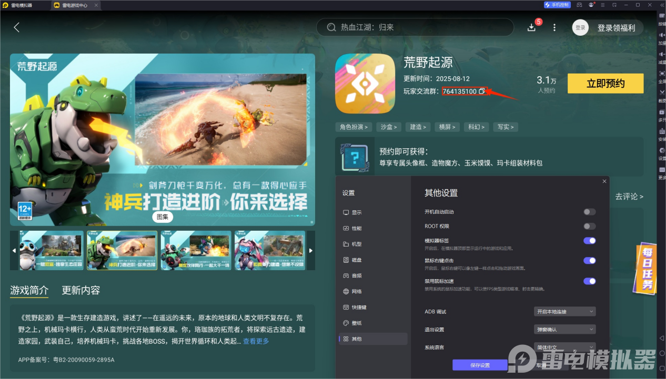The image size is (666, 379).
Task: Expand the 系统语言 language dropdown
Action: pyautogui.click(x=564, y=347)
